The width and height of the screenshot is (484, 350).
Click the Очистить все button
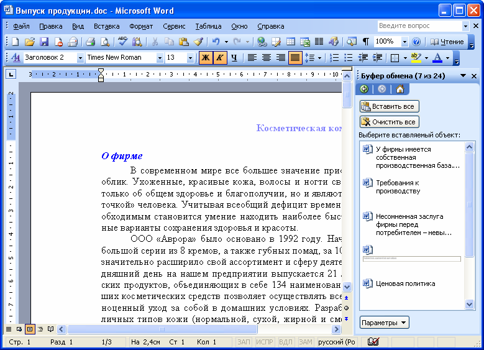pyautogui.click(x=389, y=122)
